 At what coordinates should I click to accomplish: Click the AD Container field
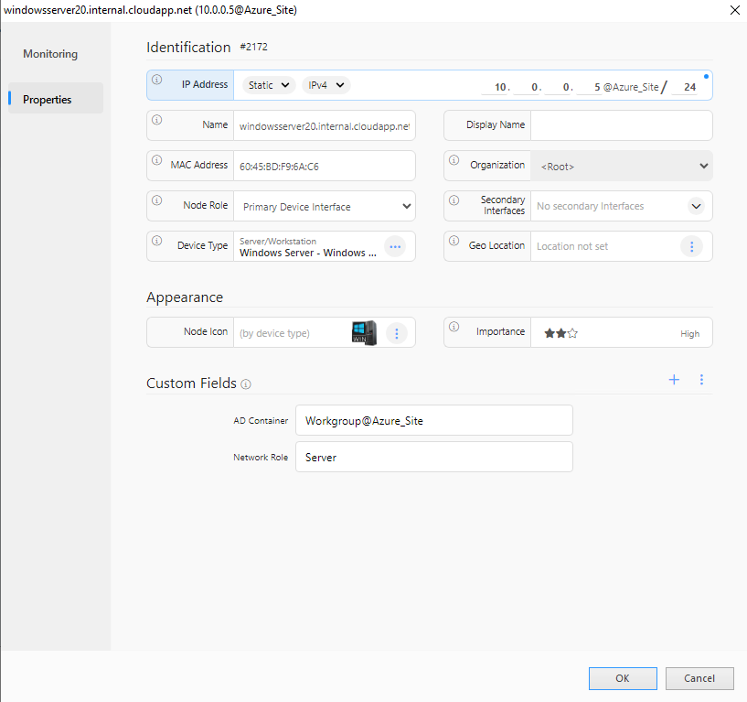(x=434, y=421)
